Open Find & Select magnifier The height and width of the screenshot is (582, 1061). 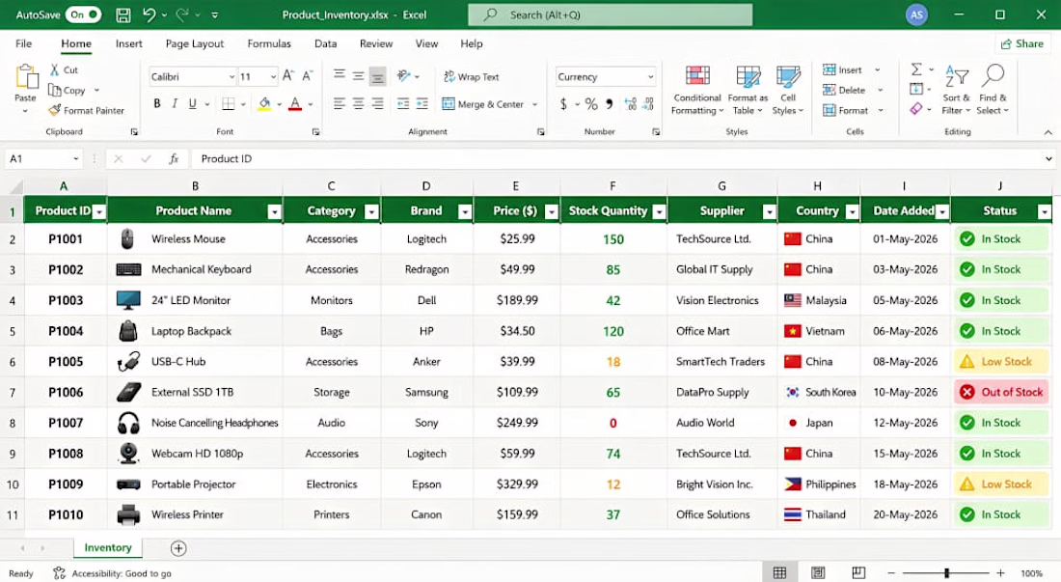992,90
